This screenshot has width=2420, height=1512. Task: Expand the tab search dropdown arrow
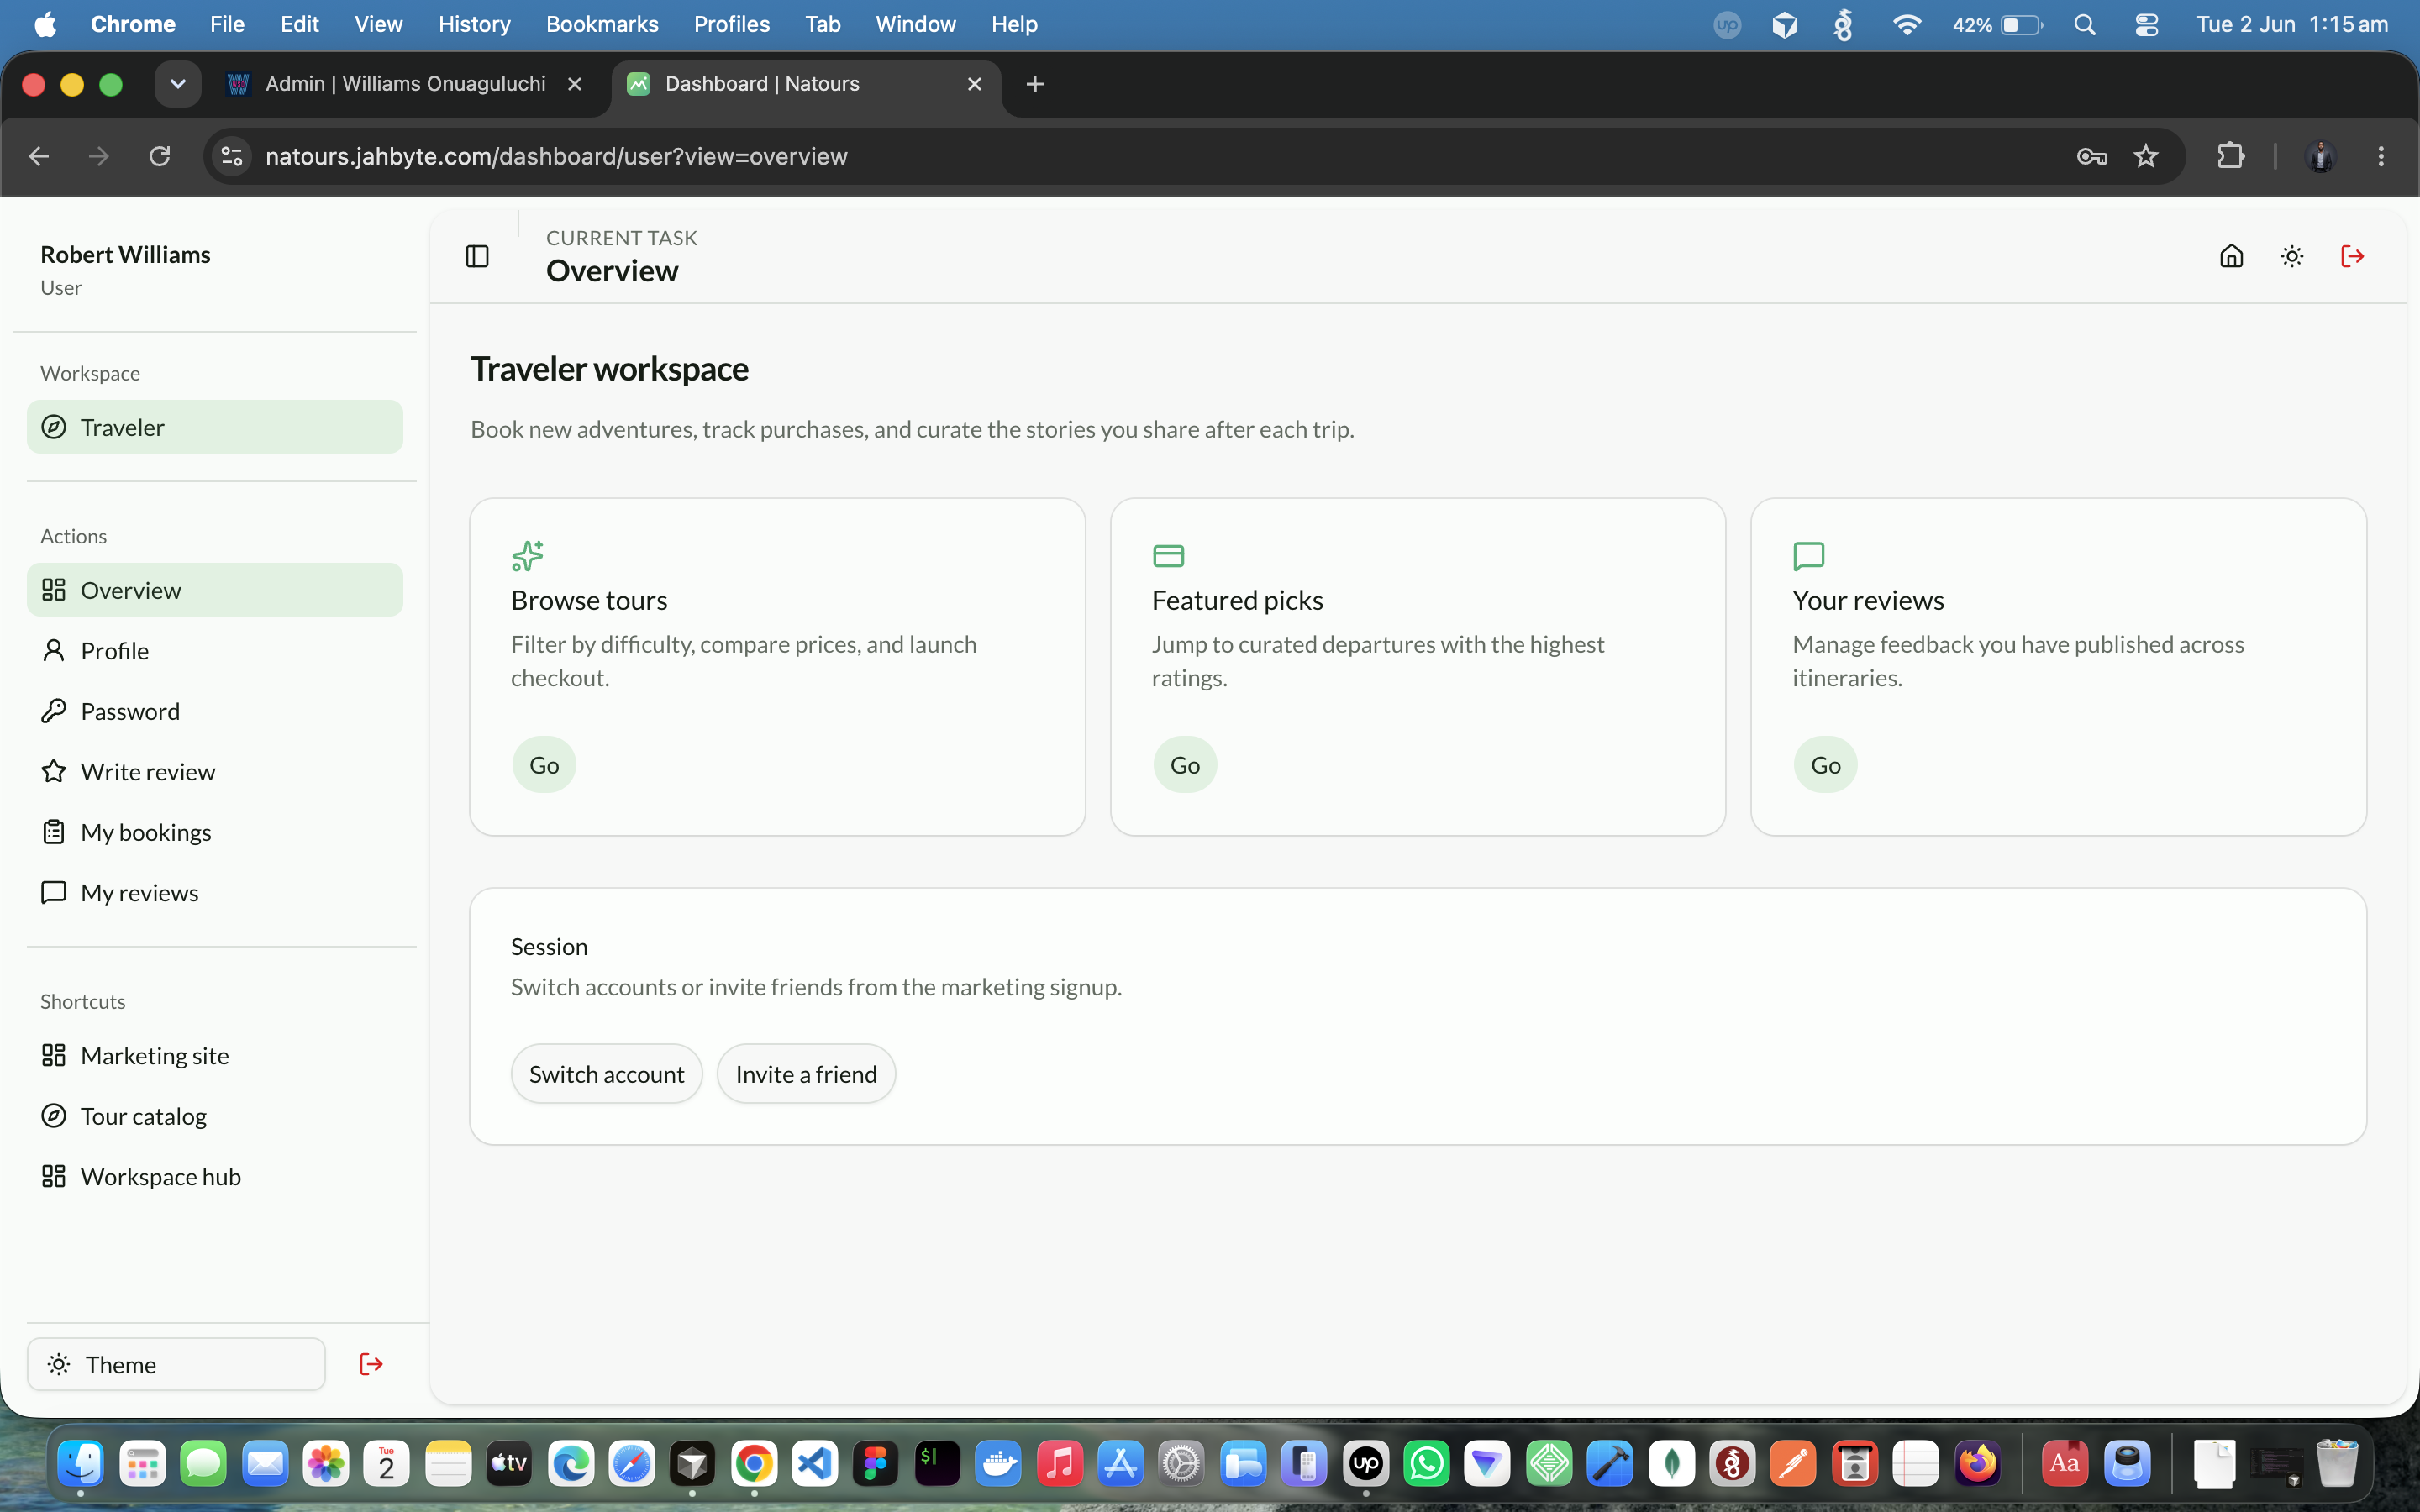[x=178, y=84]
